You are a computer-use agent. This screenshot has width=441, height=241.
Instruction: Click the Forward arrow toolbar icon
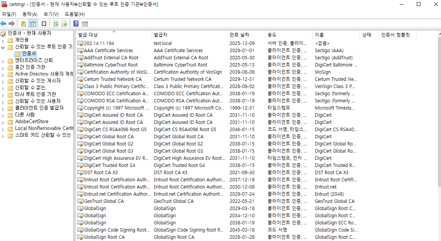click(12, 24)
